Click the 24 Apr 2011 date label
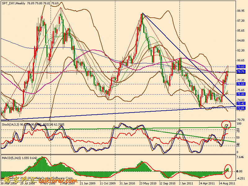The height and width of the screenshot is (186, 248). (207, 183)
